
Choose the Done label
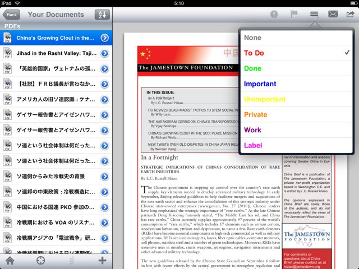[296, 68]
